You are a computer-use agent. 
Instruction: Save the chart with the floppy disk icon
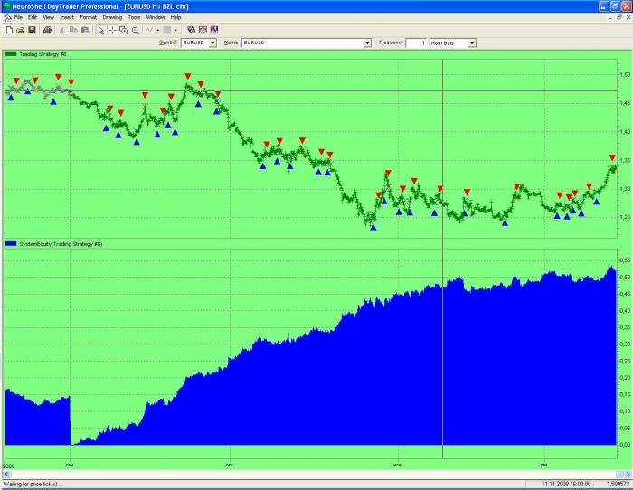pyautogui.click(x=31, y=30)
